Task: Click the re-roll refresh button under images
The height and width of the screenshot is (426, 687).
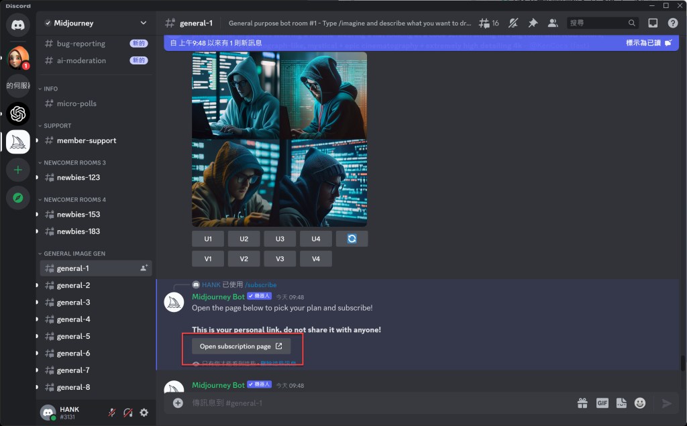Action: pos(352,239)
